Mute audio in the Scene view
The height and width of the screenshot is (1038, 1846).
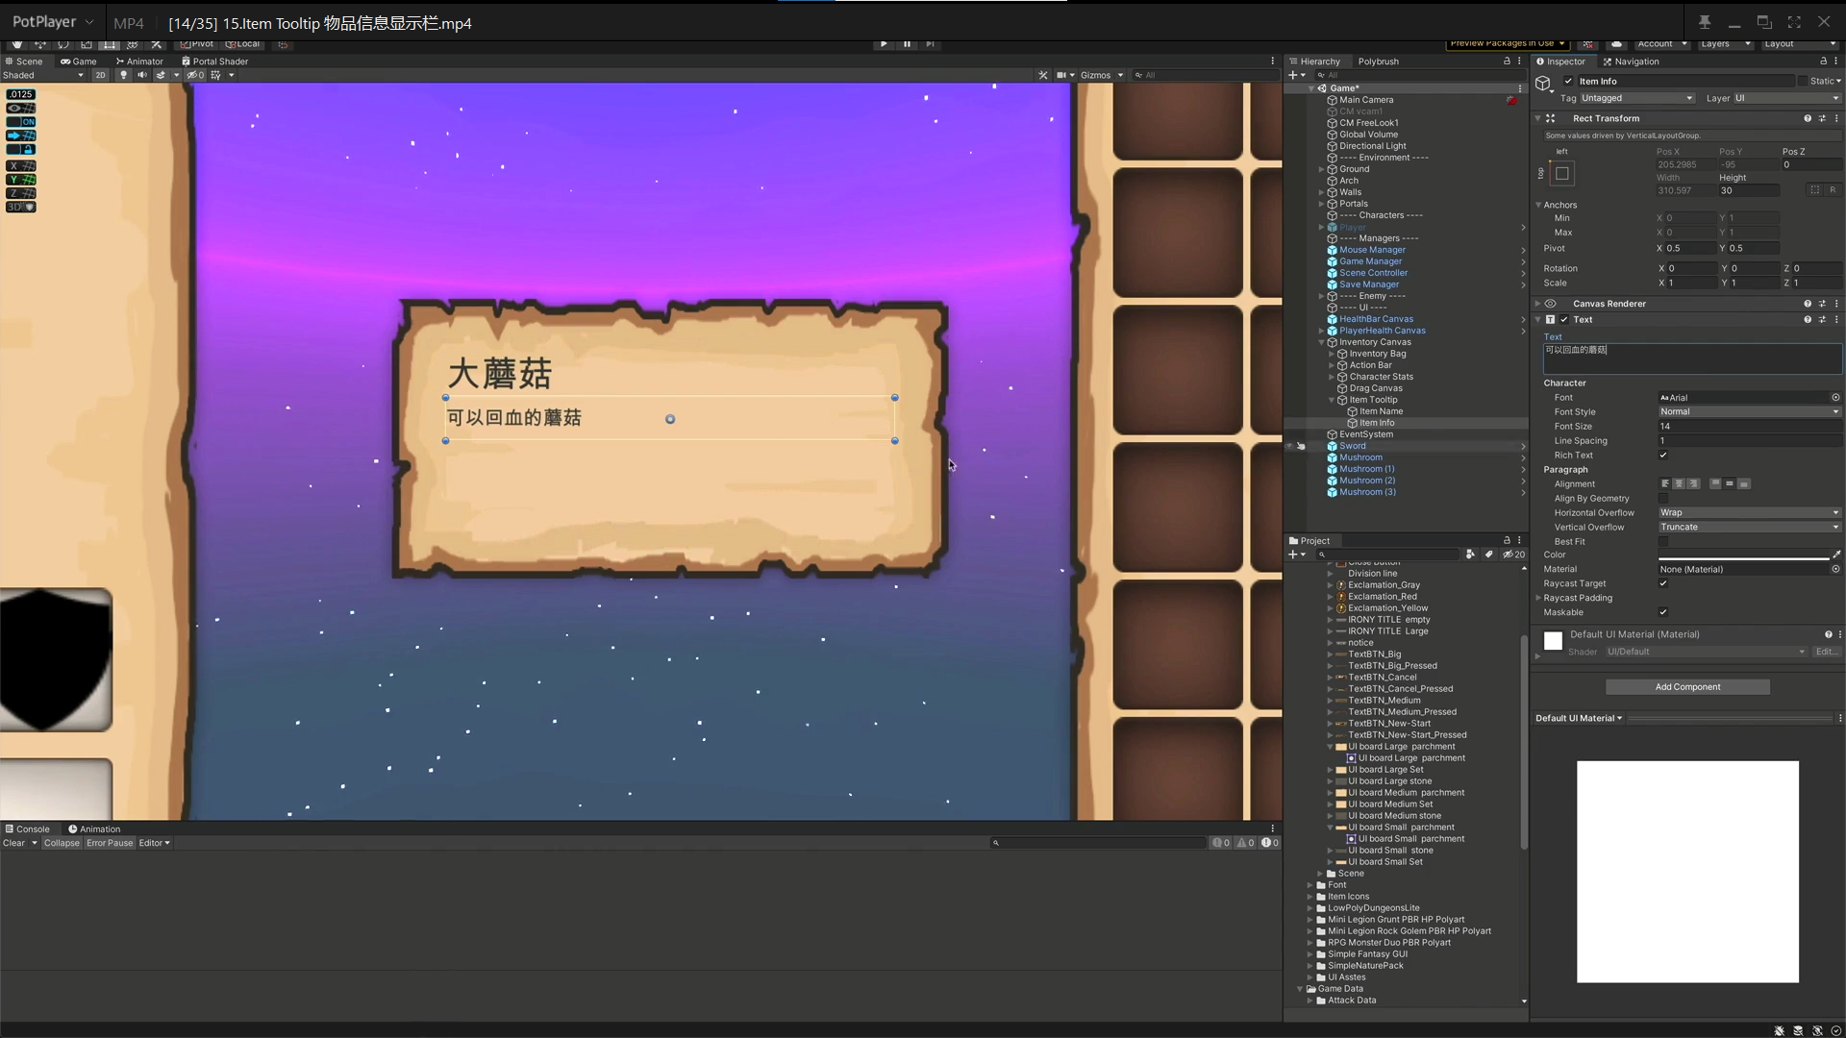click(142, 75)
